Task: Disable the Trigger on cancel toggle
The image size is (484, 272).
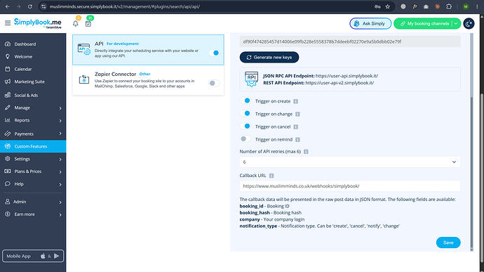Action: coord(246,127)
